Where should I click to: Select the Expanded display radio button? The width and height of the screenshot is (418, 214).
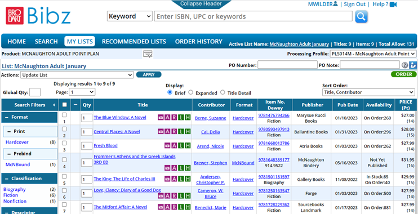click(190, 92)
